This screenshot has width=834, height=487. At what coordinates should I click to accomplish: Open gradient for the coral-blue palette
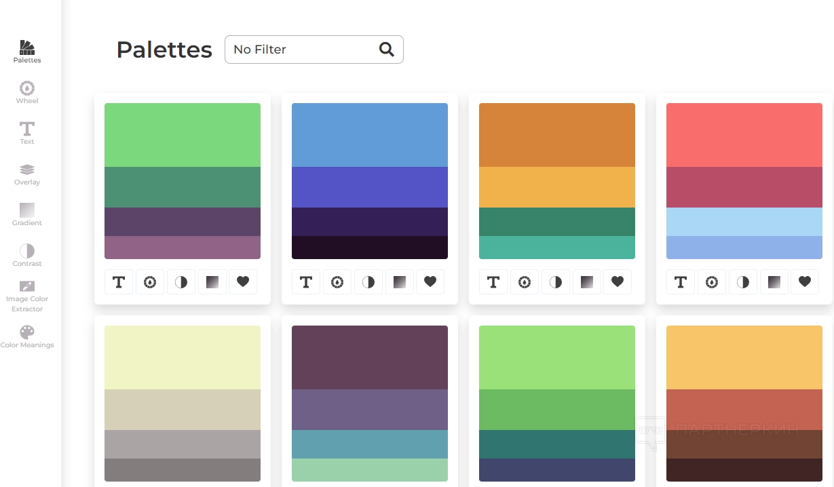(774, 282)
